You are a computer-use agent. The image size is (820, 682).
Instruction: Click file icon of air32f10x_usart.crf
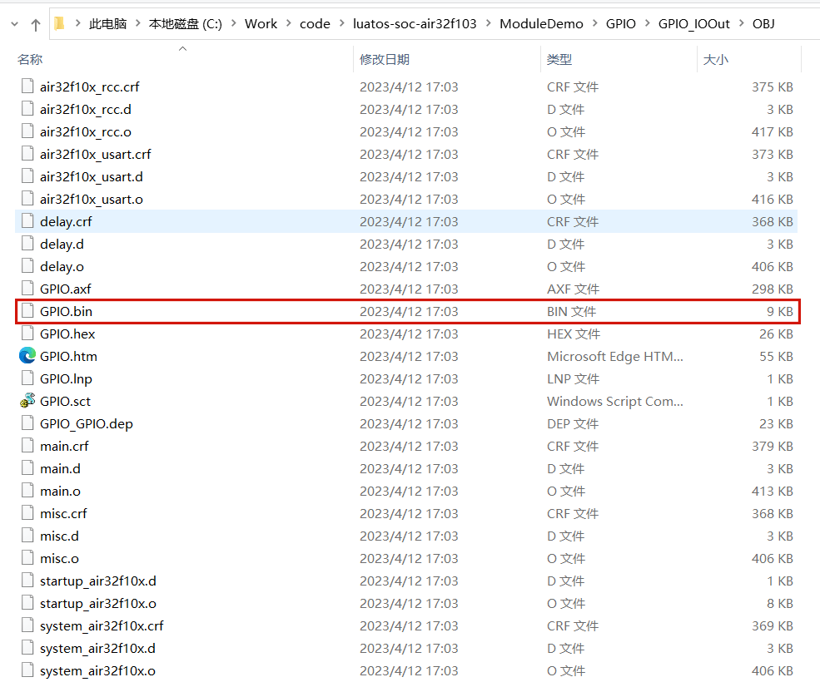tap(27, 154)
